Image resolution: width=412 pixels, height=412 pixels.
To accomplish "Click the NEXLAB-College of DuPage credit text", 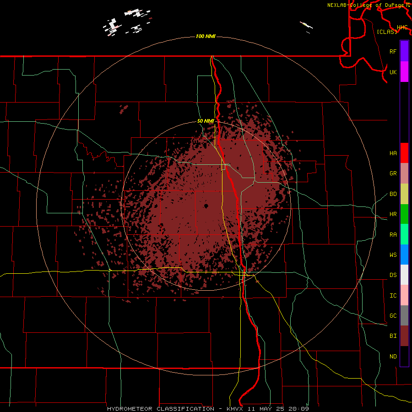I will click(365, 5).
